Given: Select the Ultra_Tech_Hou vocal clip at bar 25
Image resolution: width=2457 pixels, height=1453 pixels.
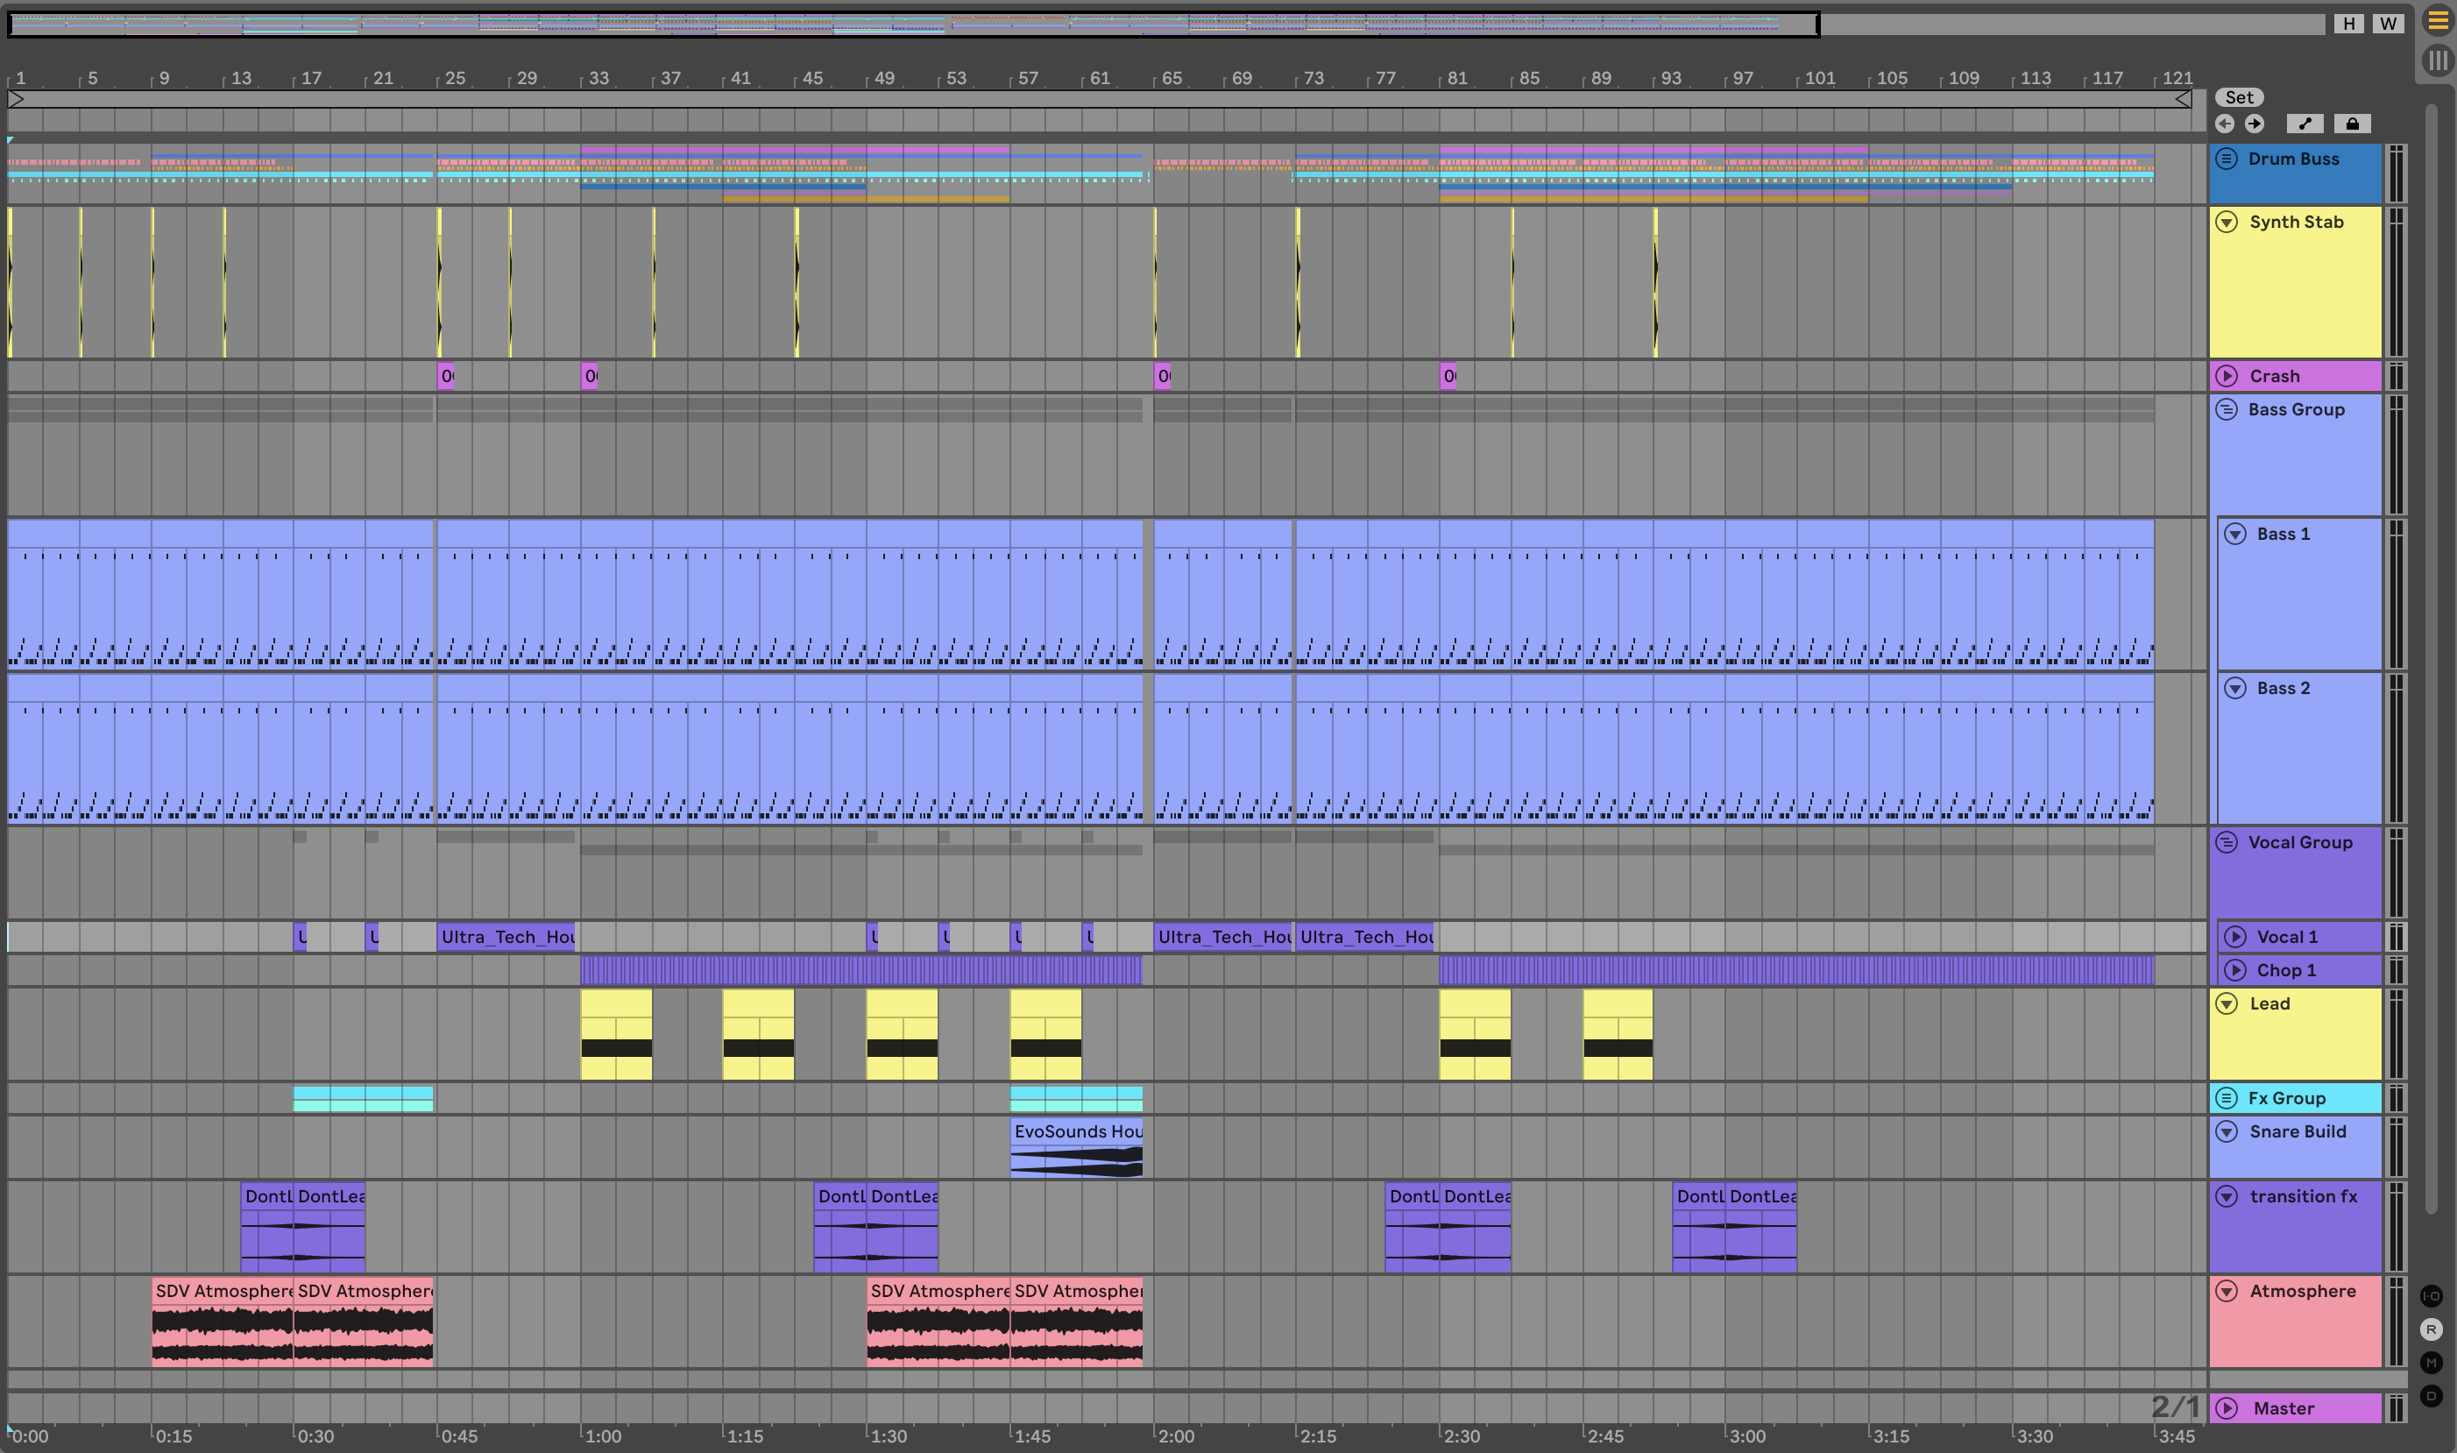Looking at the screenshot, I should point(506,937).
